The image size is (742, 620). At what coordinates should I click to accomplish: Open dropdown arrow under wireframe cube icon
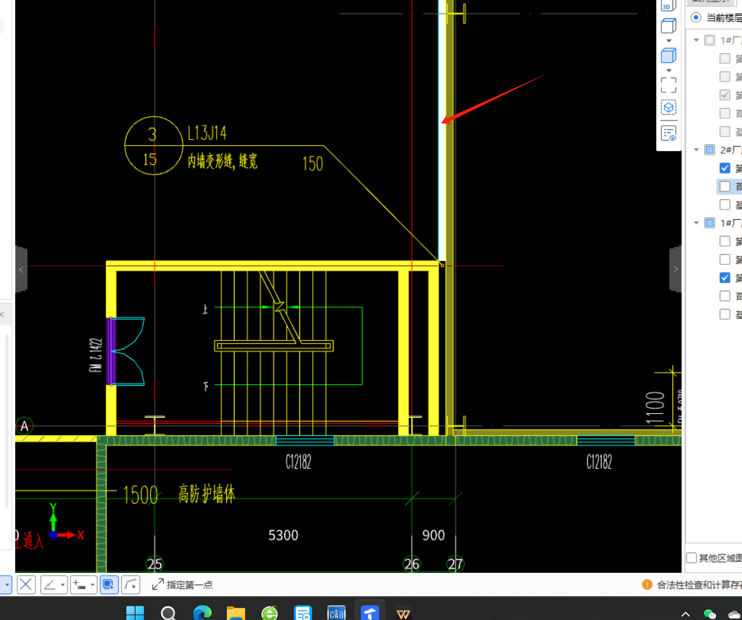click(669, 41)
